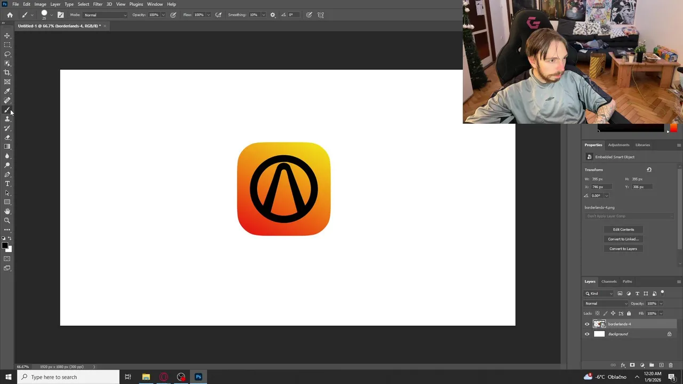The width and height of the screenshot is (683, 384).
Task: Open the Image menu
Action: pos(41,4)
